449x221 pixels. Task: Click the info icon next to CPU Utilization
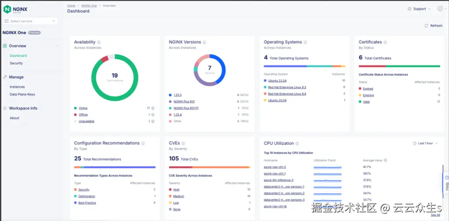click(297, 143)
